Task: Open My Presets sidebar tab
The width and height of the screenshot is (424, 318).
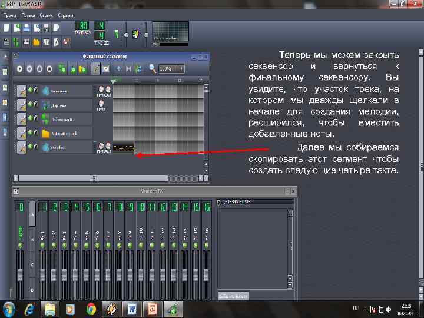Action: pyautogui.click(x=5, y=102)
